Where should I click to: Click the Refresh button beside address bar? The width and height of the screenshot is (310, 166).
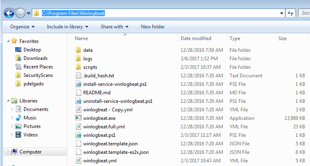click(290, 13)
